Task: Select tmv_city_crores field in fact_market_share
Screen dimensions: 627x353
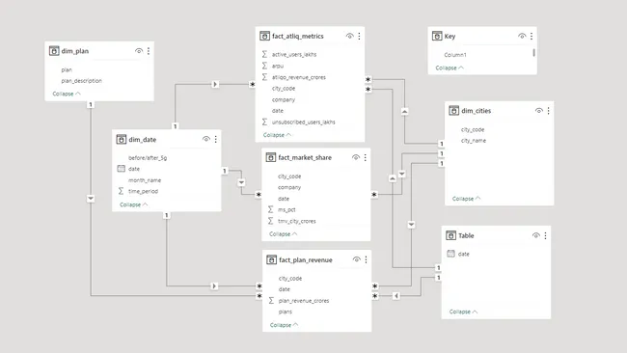Action: tap(297, 221)
